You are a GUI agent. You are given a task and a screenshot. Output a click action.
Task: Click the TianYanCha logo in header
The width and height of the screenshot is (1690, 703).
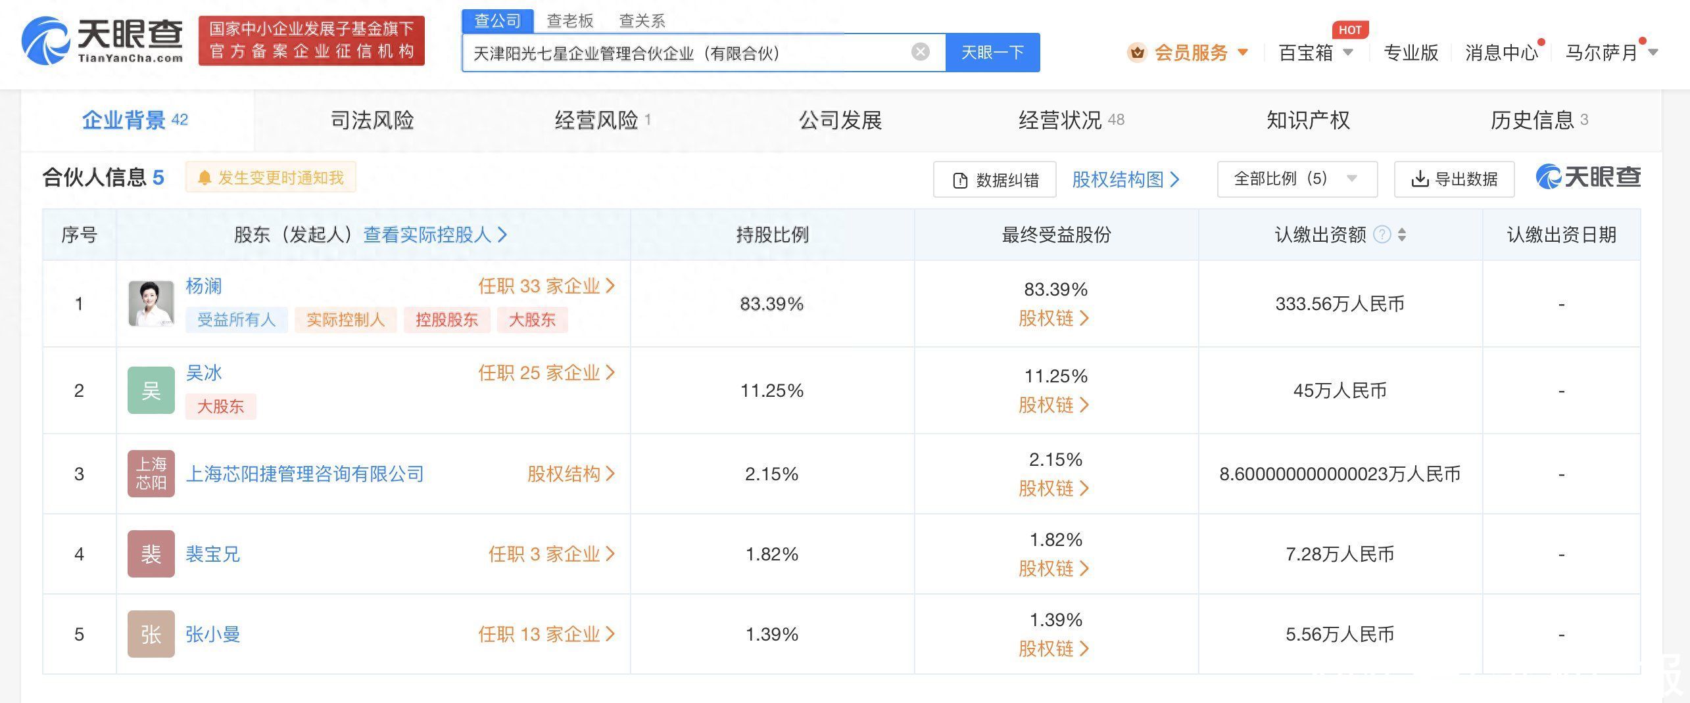(103, 41)
